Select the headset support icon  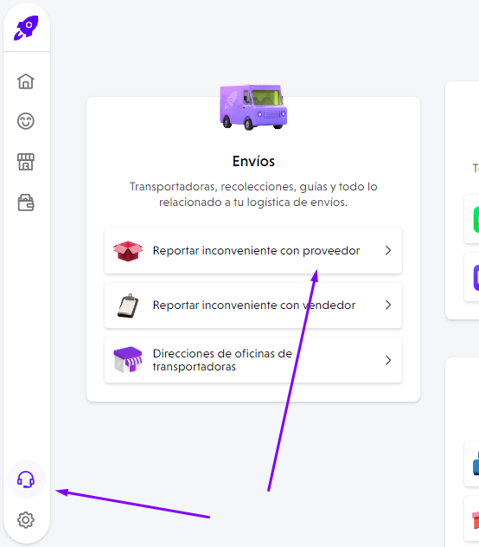(26, 479)
